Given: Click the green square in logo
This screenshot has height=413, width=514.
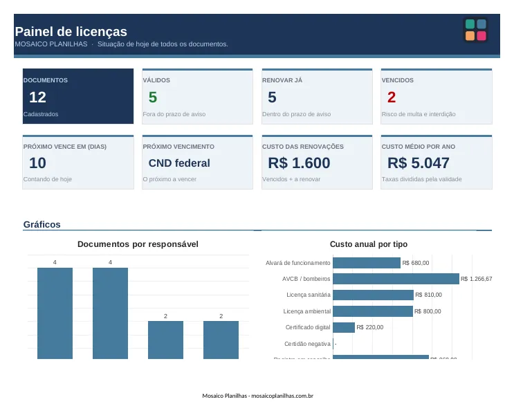Looking at the screenshot, I should [x=470, y=24].
